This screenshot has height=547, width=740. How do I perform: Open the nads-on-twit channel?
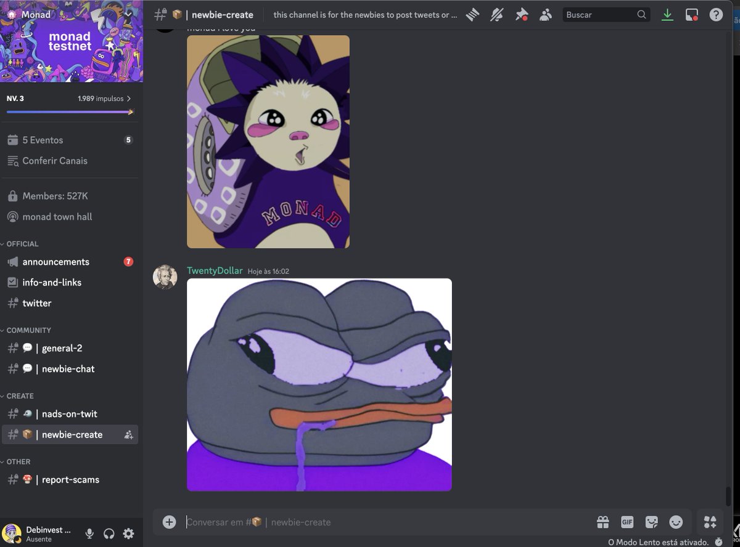pyautogui.click(x=72, y=414)
